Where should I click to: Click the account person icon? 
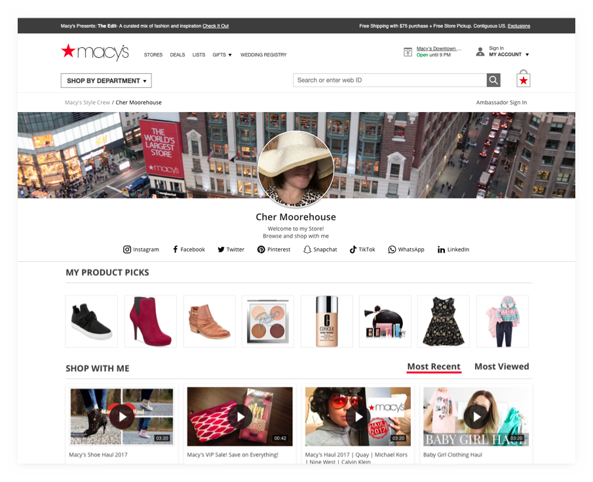480,52
